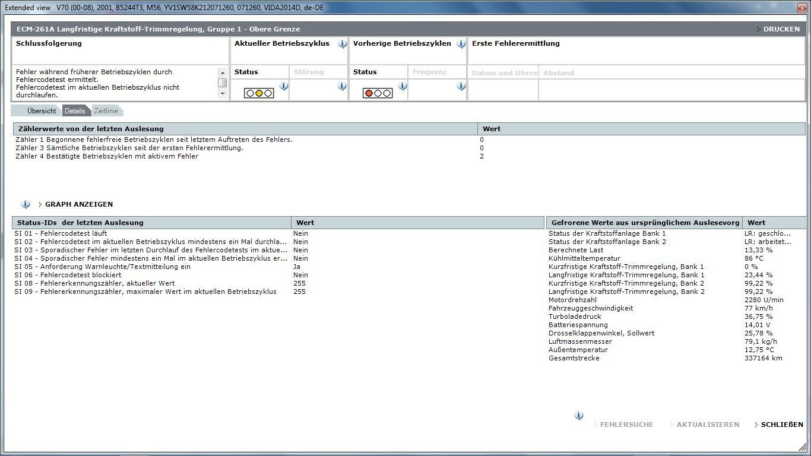Switch to the Übersicht tab
Screen dimensions: 811x456
coord(41,111)
